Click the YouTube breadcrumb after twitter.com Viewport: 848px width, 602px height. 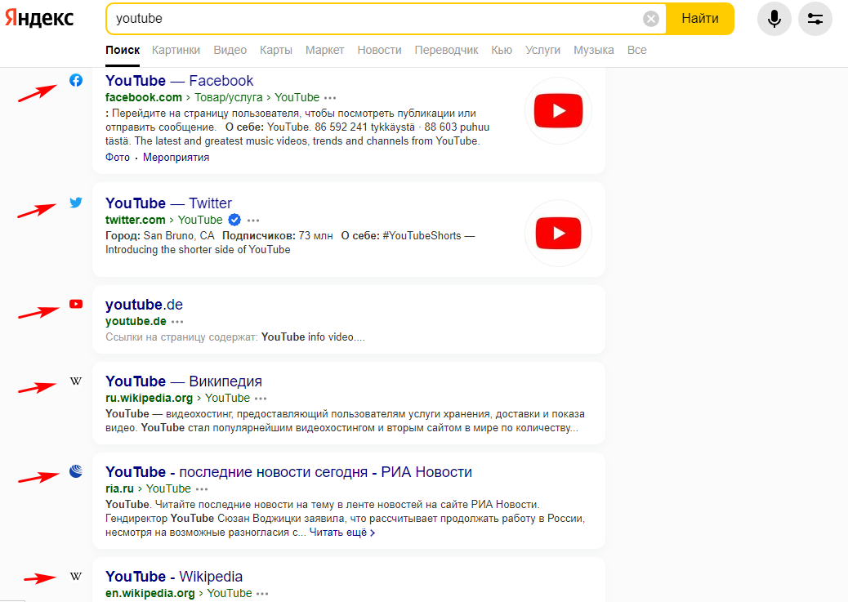200,220
